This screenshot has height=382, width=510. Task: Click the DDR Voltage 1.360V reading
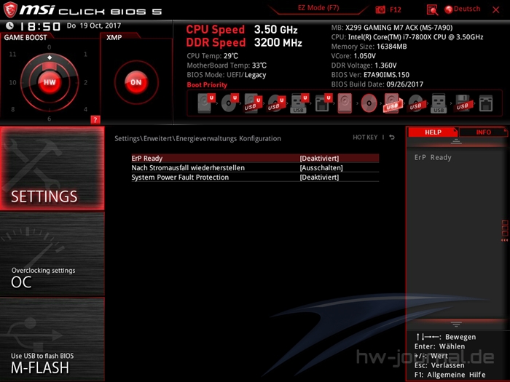click(x=364, y=65)
